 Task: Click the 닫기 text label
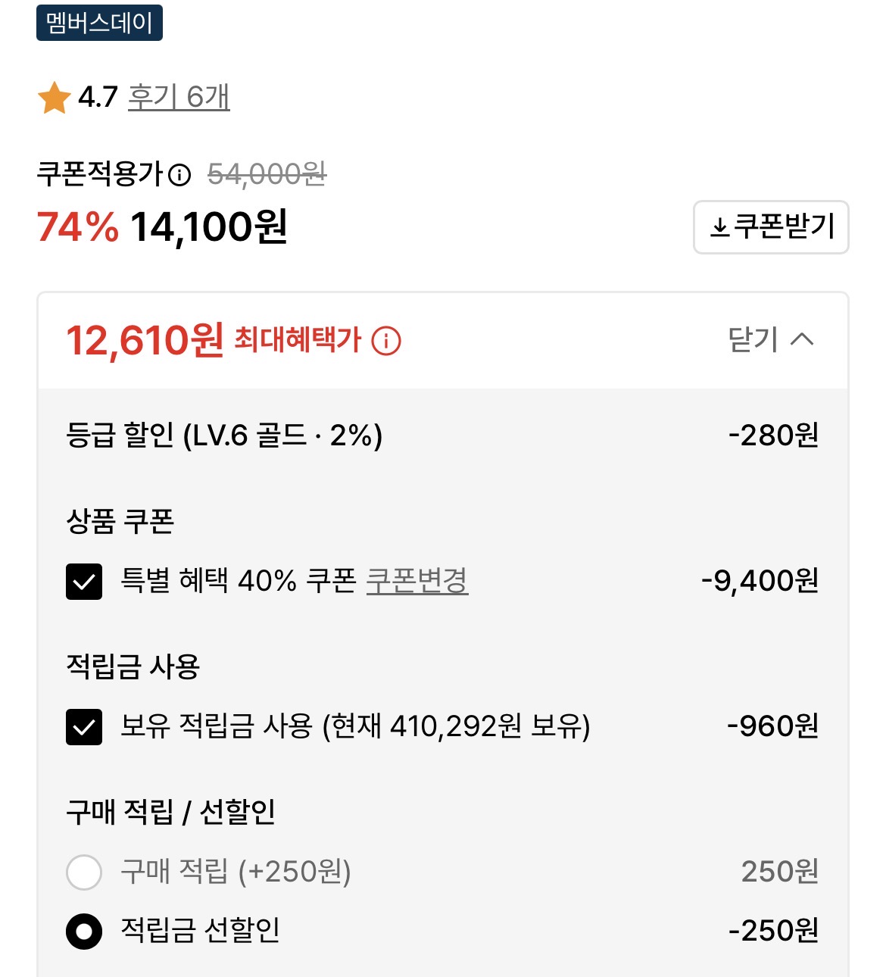coord(753,339)
